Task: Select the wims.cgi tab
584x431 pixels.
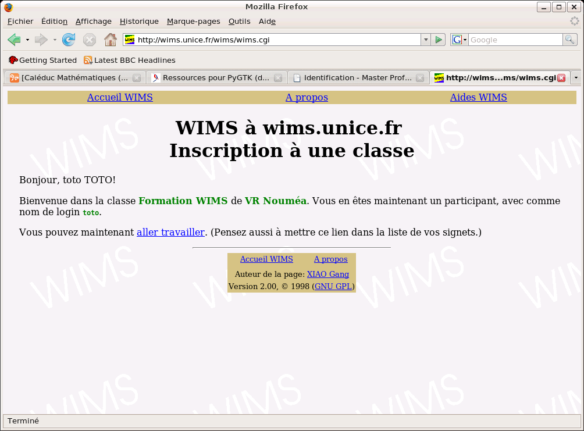Action: [x=500, y=77]
